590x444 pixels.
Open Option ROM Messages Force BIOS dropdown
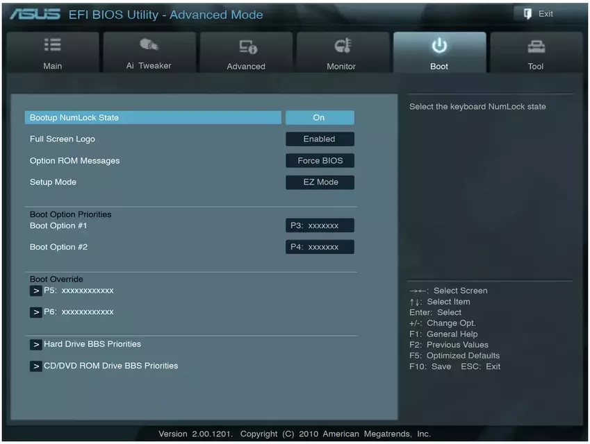coord(320,161)
